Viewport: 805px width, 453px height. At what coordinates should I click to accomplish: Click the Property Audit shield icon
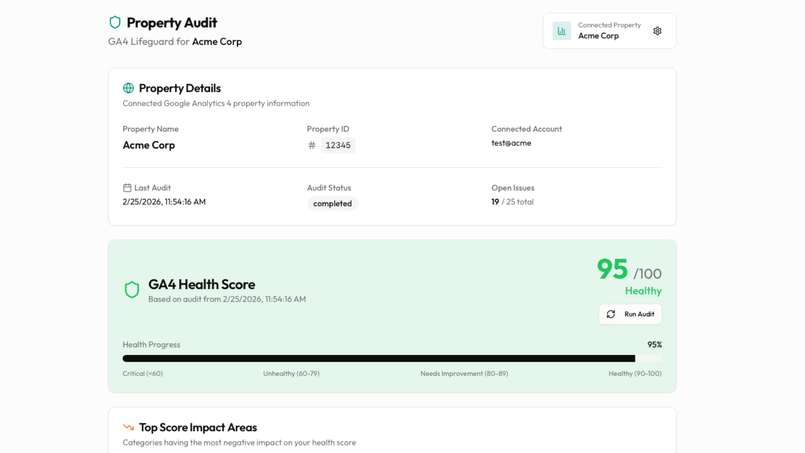pyautogui.click(x=115, y=22)
